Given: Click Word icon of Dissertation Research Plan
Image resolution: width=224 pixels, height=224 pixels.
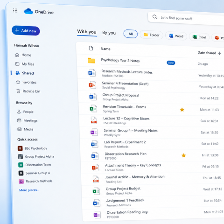Looking at the screenshot, I should [x=95, y=156].
